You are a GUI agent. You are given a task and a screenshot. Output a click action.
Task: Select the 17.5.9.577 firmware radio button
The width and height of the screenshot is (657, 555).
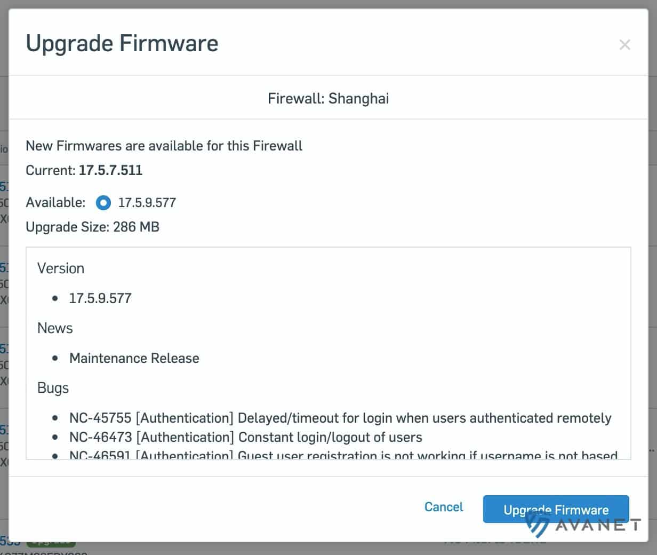(103, 203)
